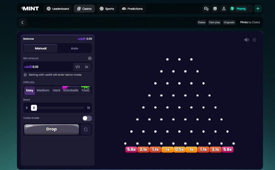Open the user profile icon
The width and height of the screenshot is (275, 170).
224,8
